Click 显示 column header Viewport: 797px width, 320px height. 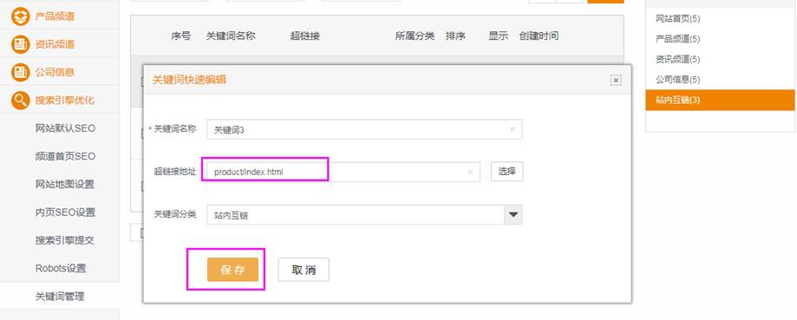[x=498, y=36]
